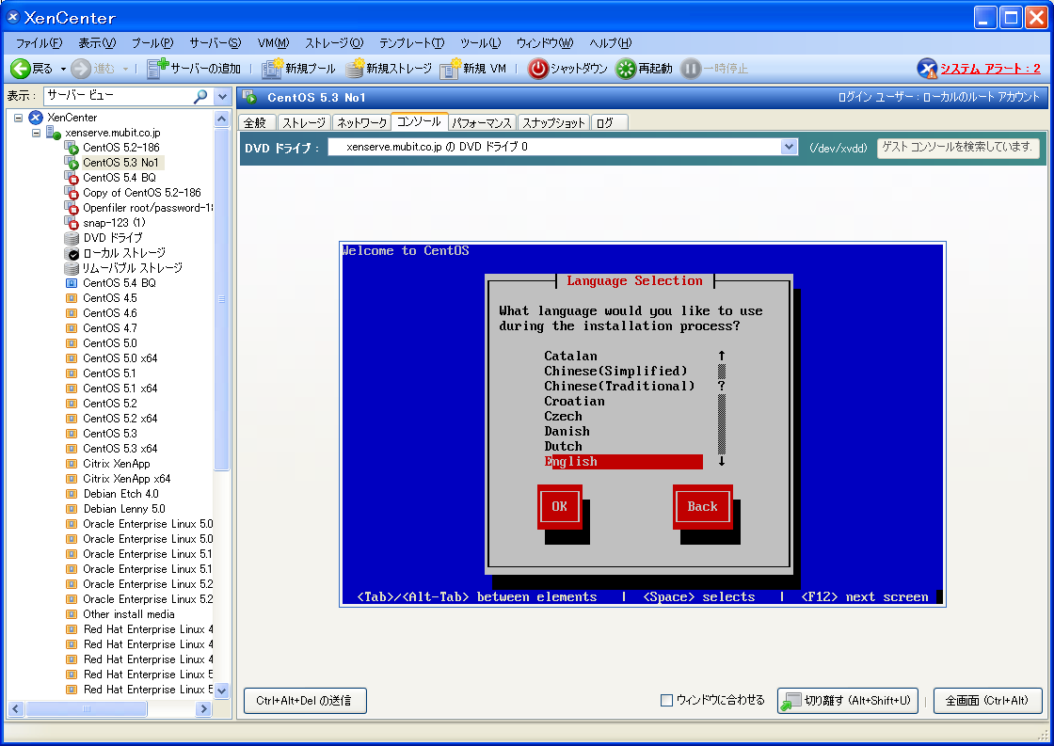The image size is (1054, 746).
Task: Open the テンプレート(T) menu
Action: [411, 43]
